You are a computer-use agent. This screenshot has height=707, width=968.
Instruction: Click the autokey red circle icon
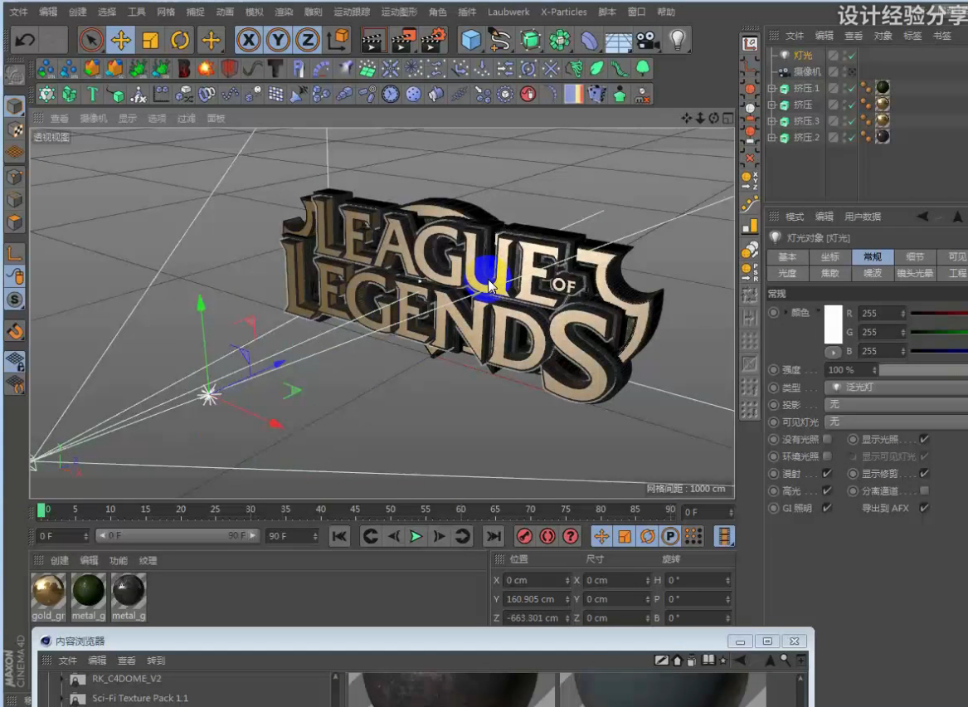tap(547, 536)
